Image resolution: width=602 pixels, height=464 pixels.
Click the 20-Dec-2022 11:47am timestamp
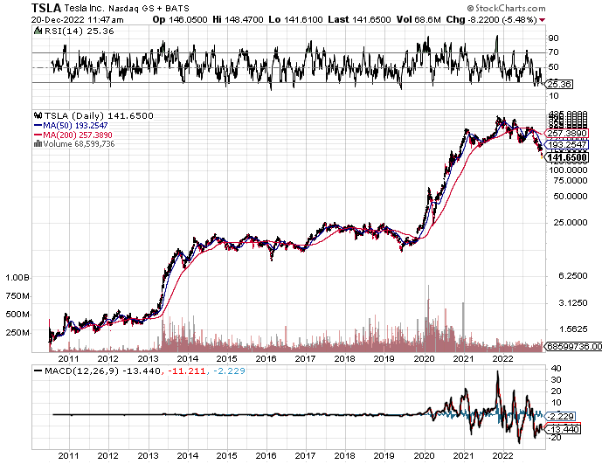(x=78, y=19)
